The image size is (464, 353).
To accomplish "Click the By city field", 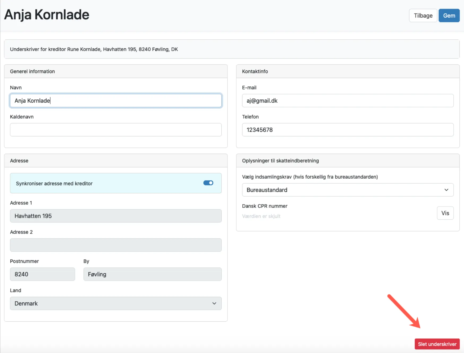I will tap(152, 274).
